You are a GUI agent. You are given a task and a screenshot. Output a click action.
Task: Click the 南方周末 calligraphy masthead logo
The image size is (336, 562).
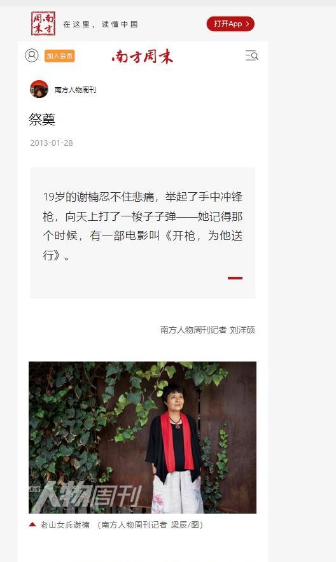(x=142, y=56)
